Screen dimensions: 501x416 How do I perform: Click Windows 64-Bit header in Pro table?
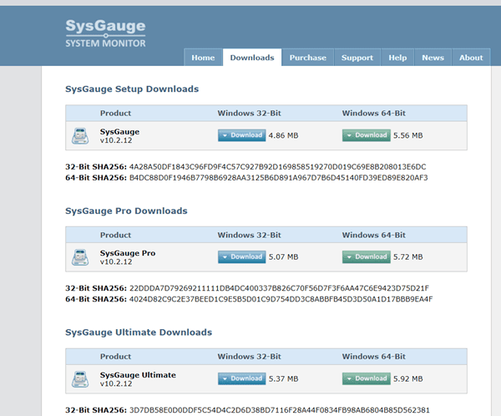tap(374, 235)
